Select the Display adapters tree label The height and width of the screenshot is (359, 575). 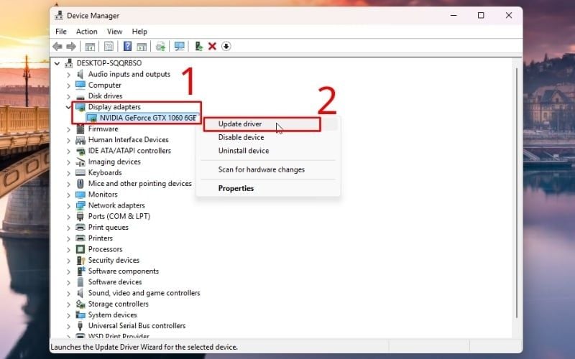coord(114,107)
